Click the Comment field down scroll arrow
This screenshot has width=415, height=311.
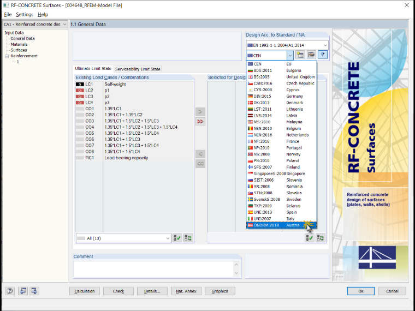(x=236, y=273)
